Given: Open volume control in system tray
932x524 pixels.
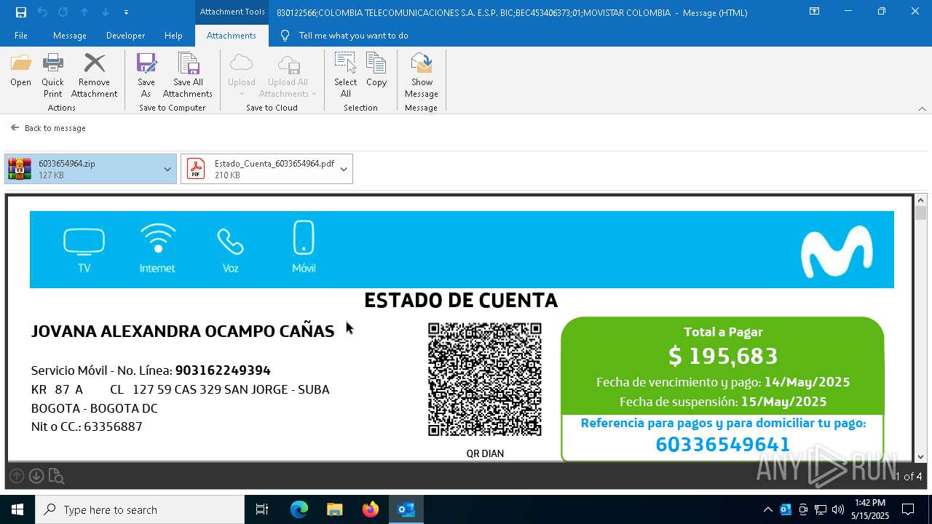Looking at the screenshot, I should click(x=838, y=509).
